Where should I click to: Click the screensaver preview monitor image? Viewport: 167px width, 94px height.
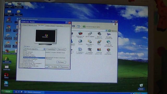46,37
